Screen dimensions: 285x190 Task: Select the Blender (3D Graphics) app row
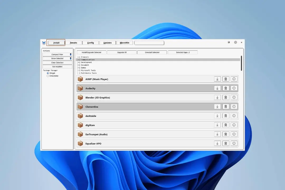point(157,97)
